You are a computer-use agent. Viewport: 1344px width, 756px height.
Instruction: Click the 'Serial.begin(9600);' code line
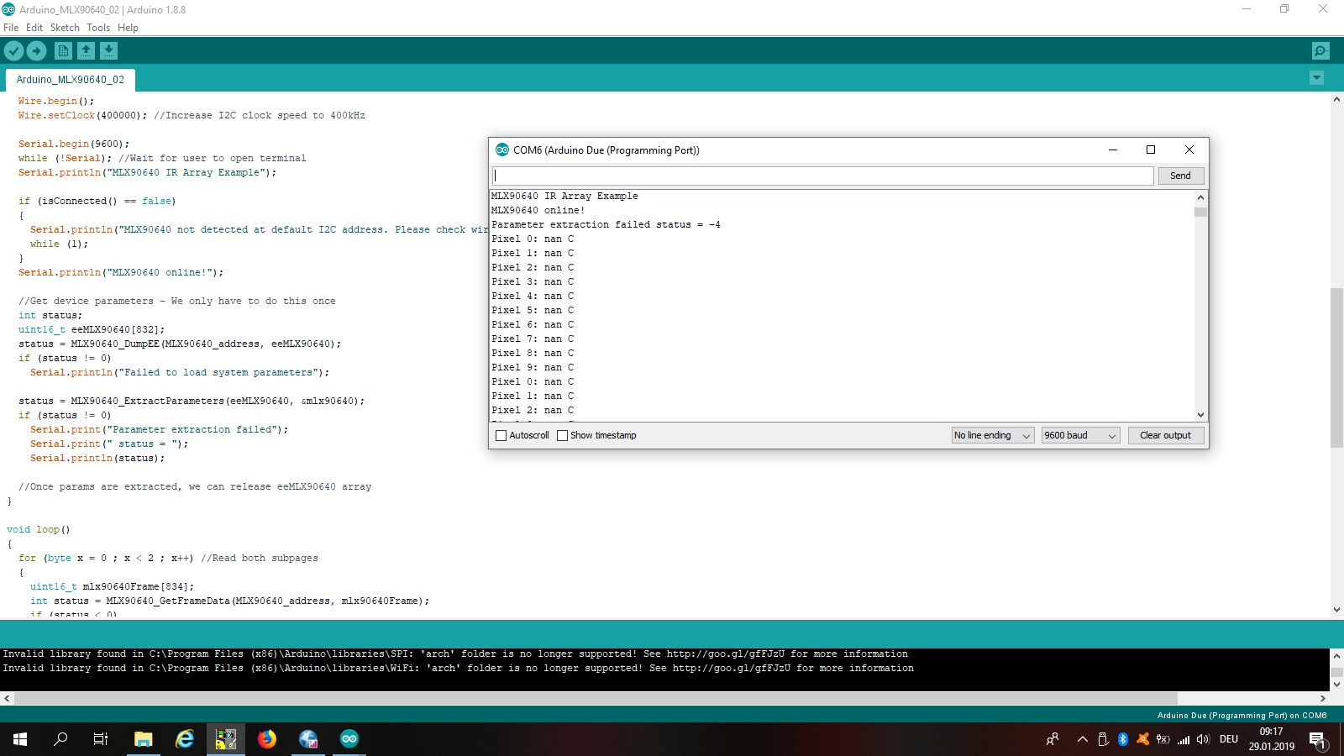point(74,144)
